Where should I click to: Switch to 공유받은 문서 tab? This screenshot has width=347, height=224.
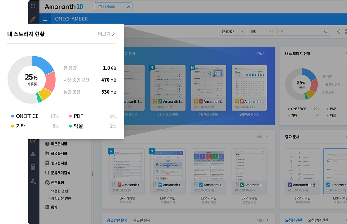(117, 220)
